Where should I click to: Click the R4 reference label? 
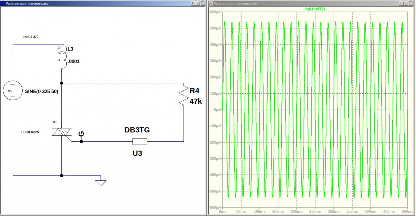pyautogui.click(x=194, y=90)
